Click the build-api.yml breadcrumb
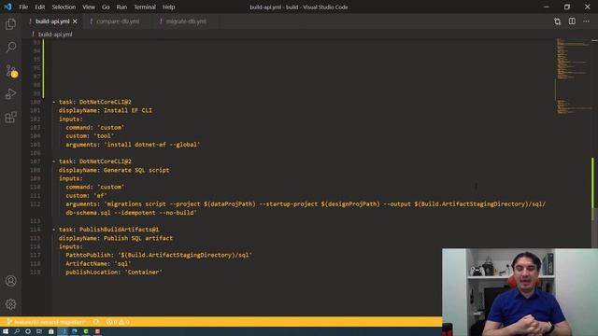 point(55,35)
